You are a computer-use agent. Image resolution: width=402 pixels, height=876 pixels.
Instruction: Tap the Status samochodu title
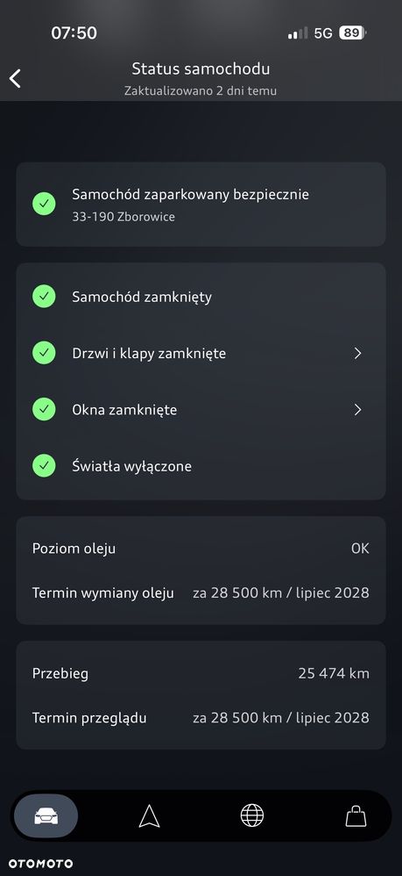click(201, 69)
